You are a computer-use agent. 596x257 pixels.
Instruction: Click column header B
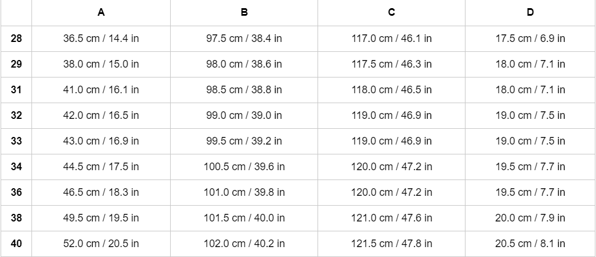point(244,12)
